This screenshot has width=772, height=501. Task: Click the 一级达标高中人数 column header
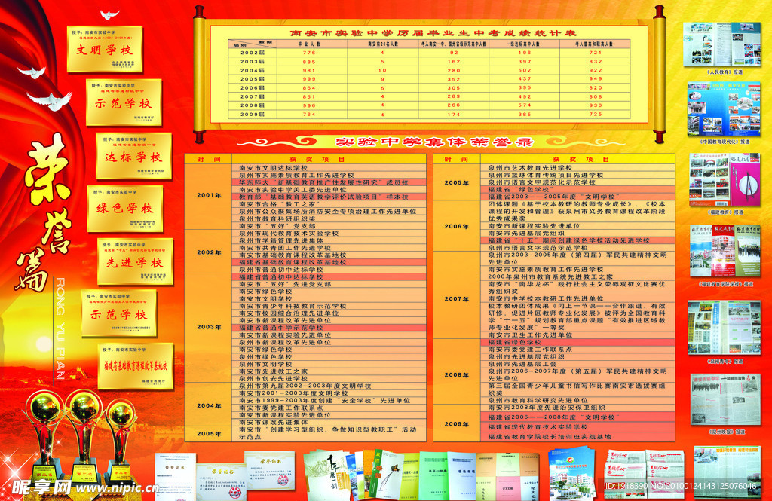[x=524, y=44]
